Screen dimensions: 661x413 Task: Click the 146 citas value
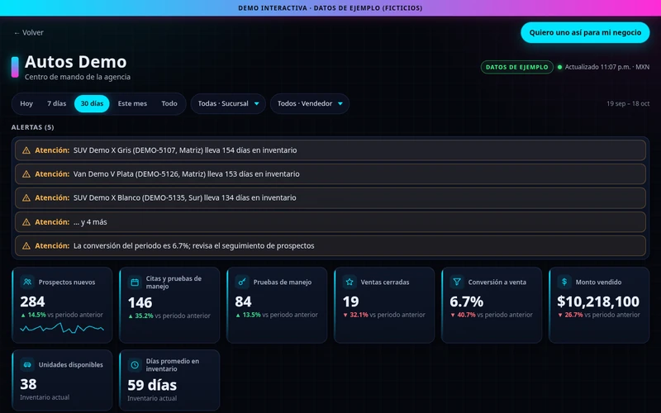click(140, 302)
